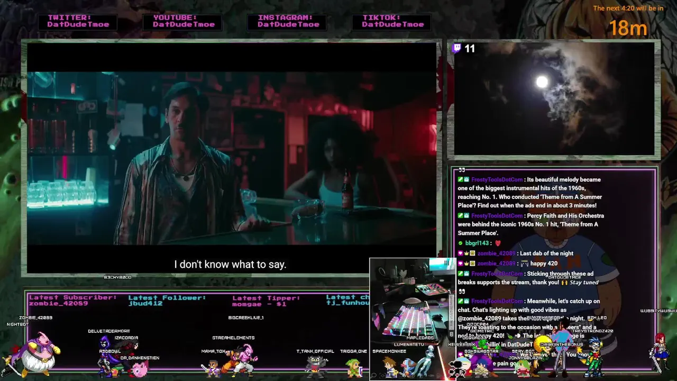Click the Twitch logo beside viewer count 11
The image size is (677, 381).
click(458, 49)
